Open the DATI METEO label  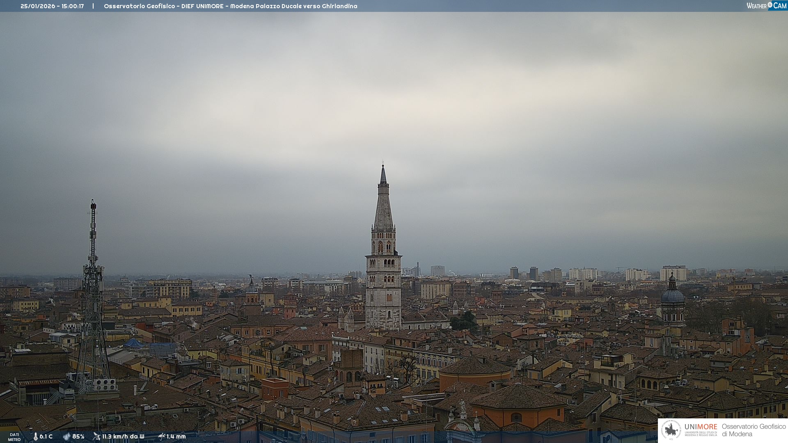(x=14, y=437)
